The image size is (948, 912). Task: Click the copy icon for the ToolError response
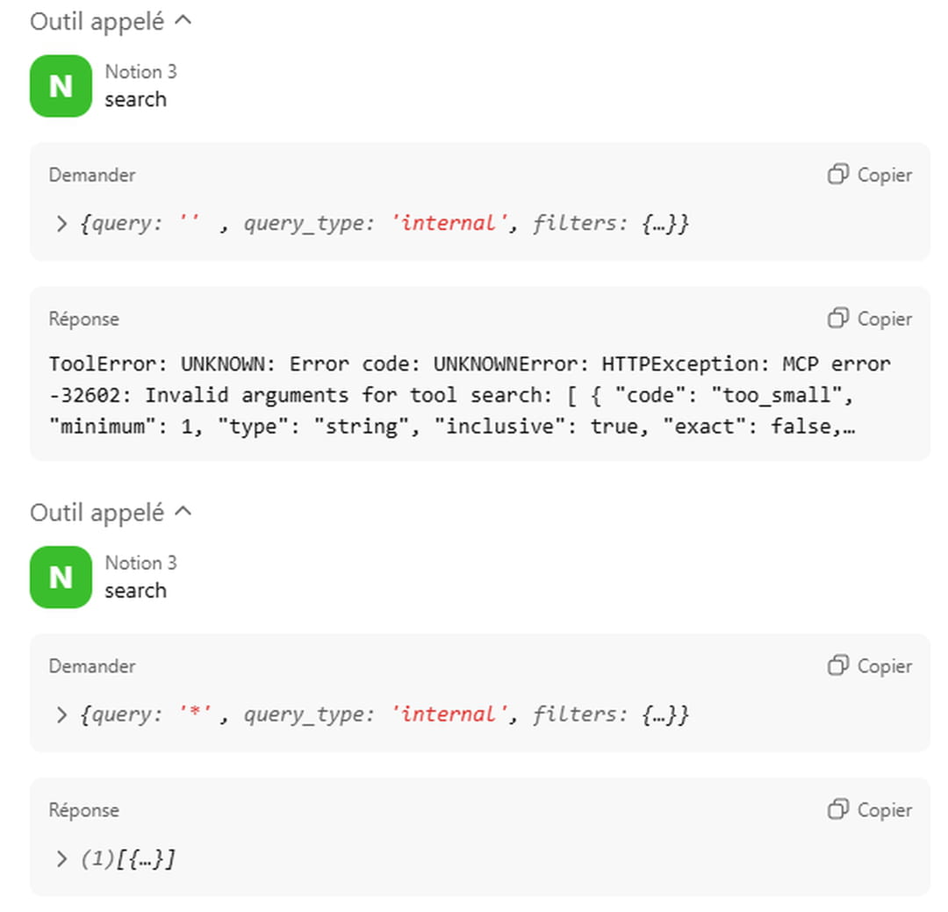tap(838, 319)
